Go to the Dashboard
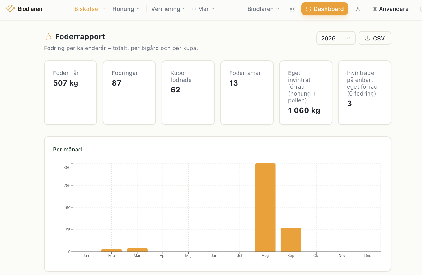Image resolution: width=422 pixels, height=275 pixels. [x=325, y=9]
